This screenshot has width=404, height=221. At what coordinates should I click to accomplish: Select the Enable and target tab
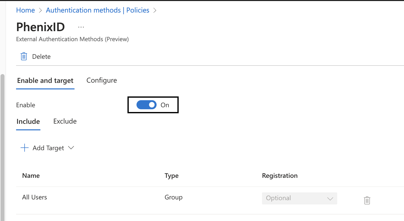(x=45, y=81)
